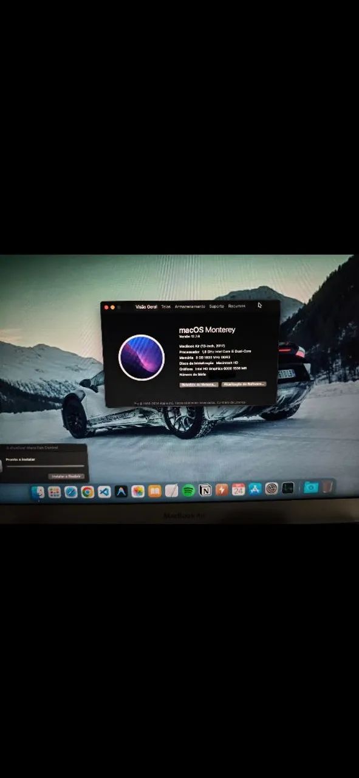The height and width of the screenshot is (778, 359).
Task: Open the App Store from the dock
Action: pos(255,489)
